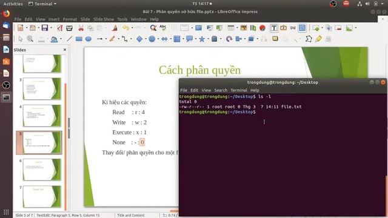Click the Save floppy disk icon
This screenshot has height=218, width=388.
coord(44,28)
